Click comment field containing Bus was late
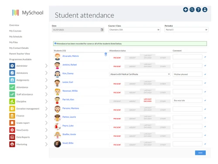 coord(187,101)
